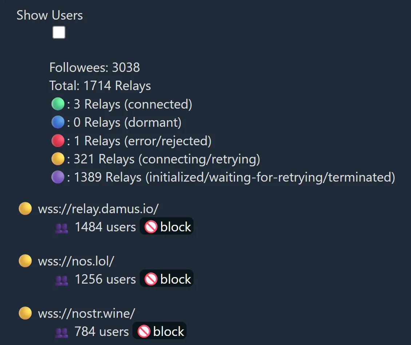Image resolution: width=411 pixels, height=345 pixels.
Task: Block the nostr.wine relay
Action: (x=160, y=332)
